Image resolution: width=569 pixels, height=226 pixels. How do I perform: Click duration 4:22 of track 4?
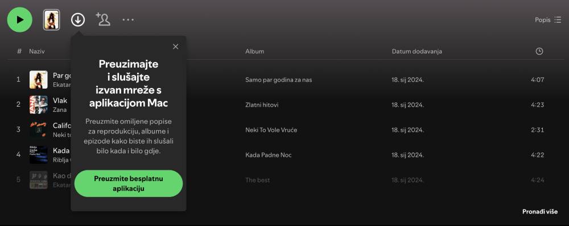(538, 155)
